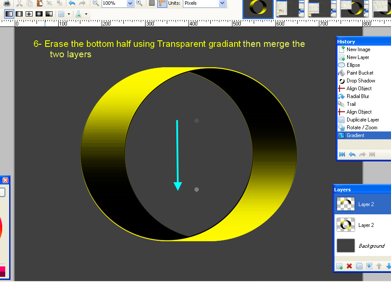Click the Layers panel title bar
The image size is (391, 282).
(362, 190)
